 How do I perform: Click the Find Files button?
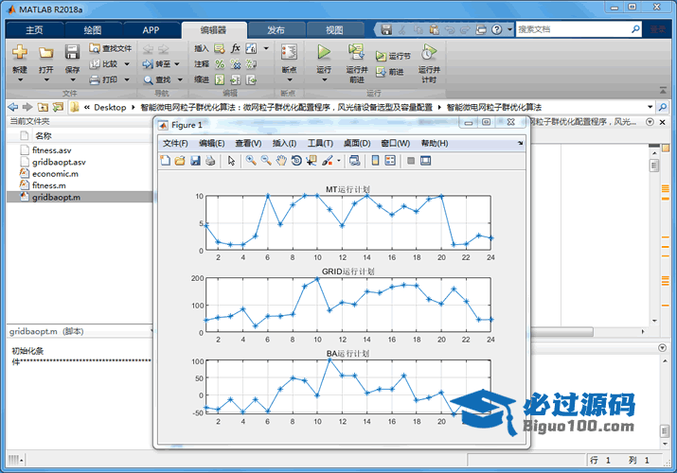pyautogui.click(x=111, y=48)
